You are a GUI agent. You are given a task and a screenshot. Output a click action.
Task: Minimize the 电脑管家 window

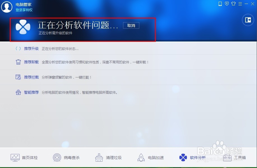pos(246,4)
